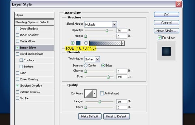Viewport: 195px width, 125px height.
Task: Click the Opacity slider handle
Action: click(107, 31)
